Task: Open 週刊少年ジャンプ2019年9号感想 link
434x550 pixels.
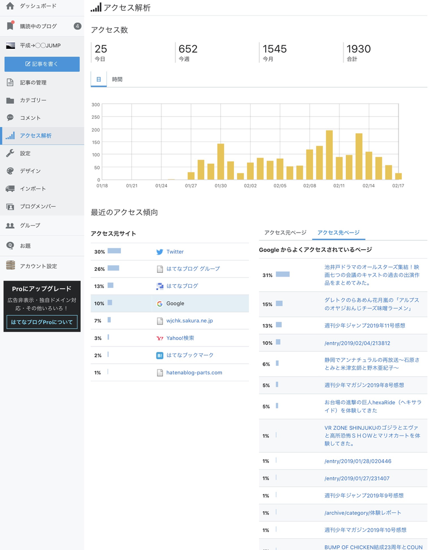Action: (x=364, y=496)
